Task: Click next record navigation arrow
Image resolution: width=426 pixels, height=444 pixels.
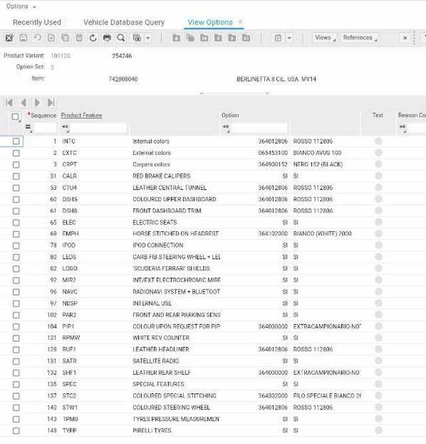Action: click(x=37, y=103)
